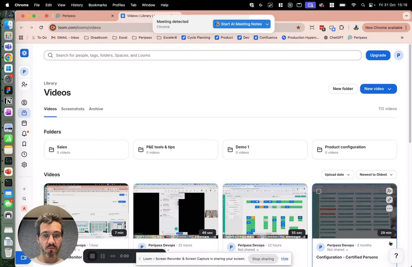Open the Confluence bookmark
Viewport: 412px width, 267px height.
(265, 38)
